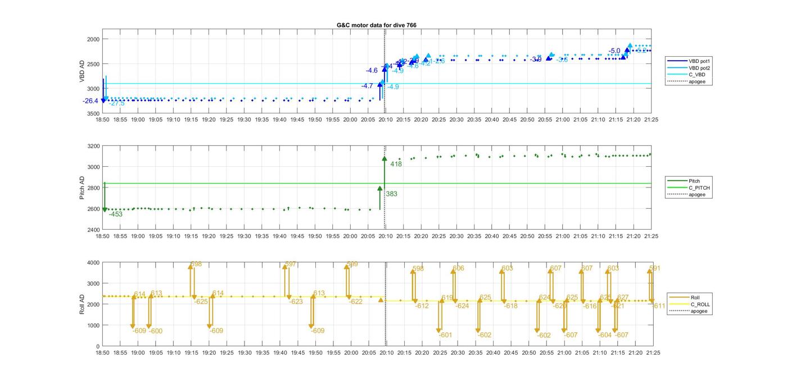Click the '21:00' tick under the Roll plot
Viewport: 787px width, 389px height.
pos(564,353)
